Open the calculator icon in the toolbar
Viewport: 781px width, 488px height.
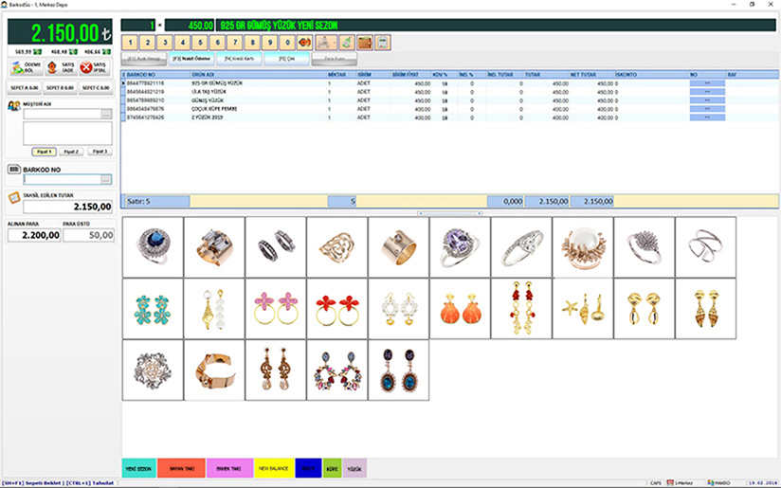point(383,43)
